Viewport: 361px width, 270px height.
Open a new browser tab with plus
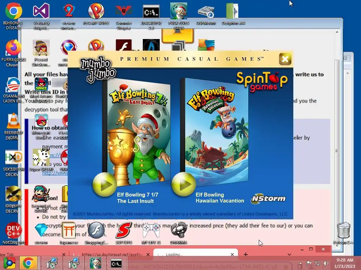point(246,254)
